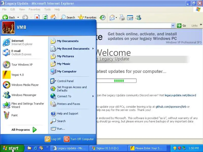Launch Vegas 4.0
203x152 pixels.
coord(24,75)
